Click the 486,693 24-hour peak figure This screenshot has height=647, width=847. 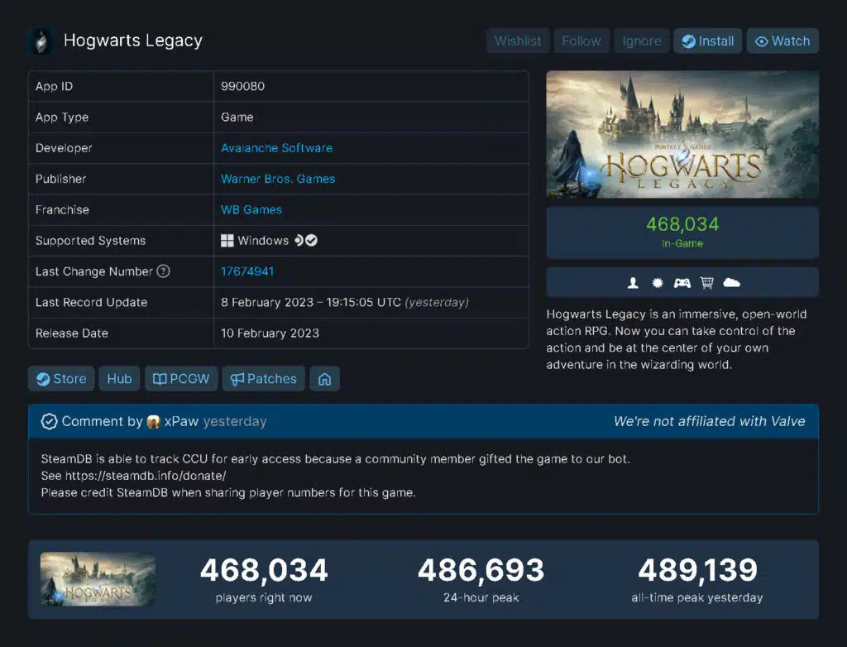click(x=481, y=570)
